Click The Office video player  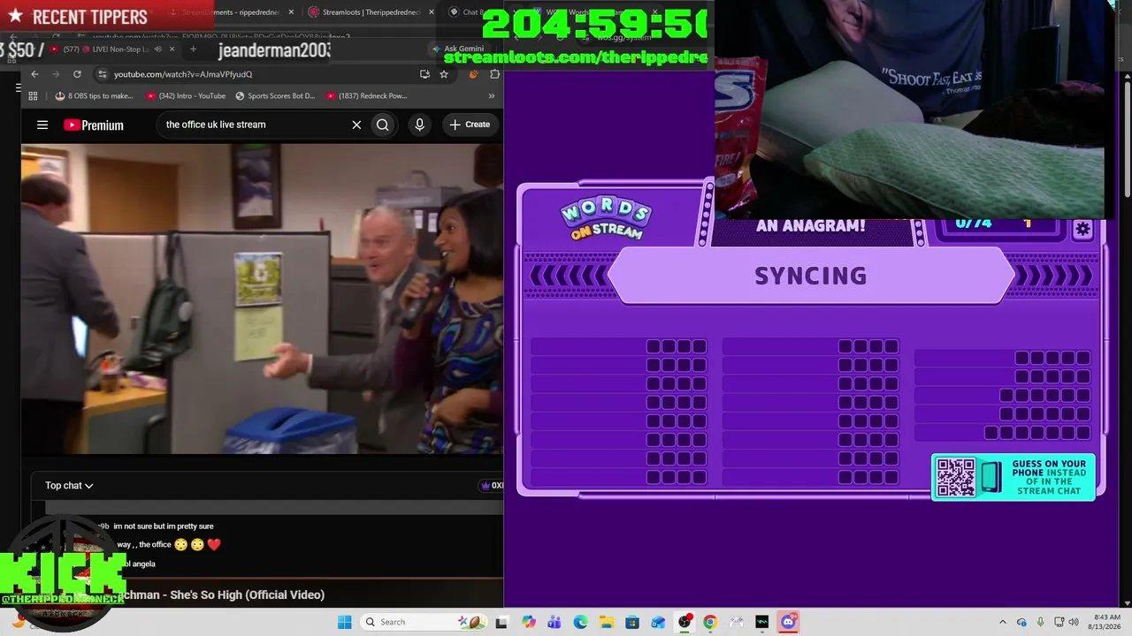click(262, 299)
